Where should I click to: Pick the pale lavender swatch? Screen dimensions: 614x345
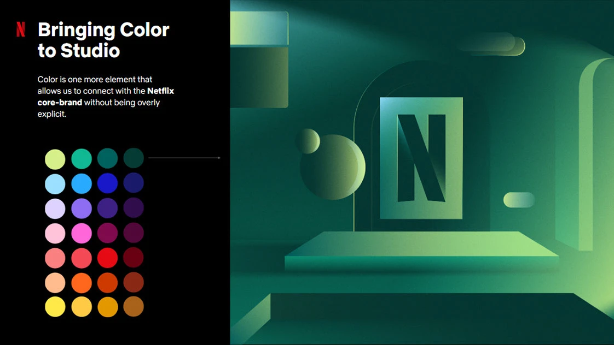tap(55, 209)
